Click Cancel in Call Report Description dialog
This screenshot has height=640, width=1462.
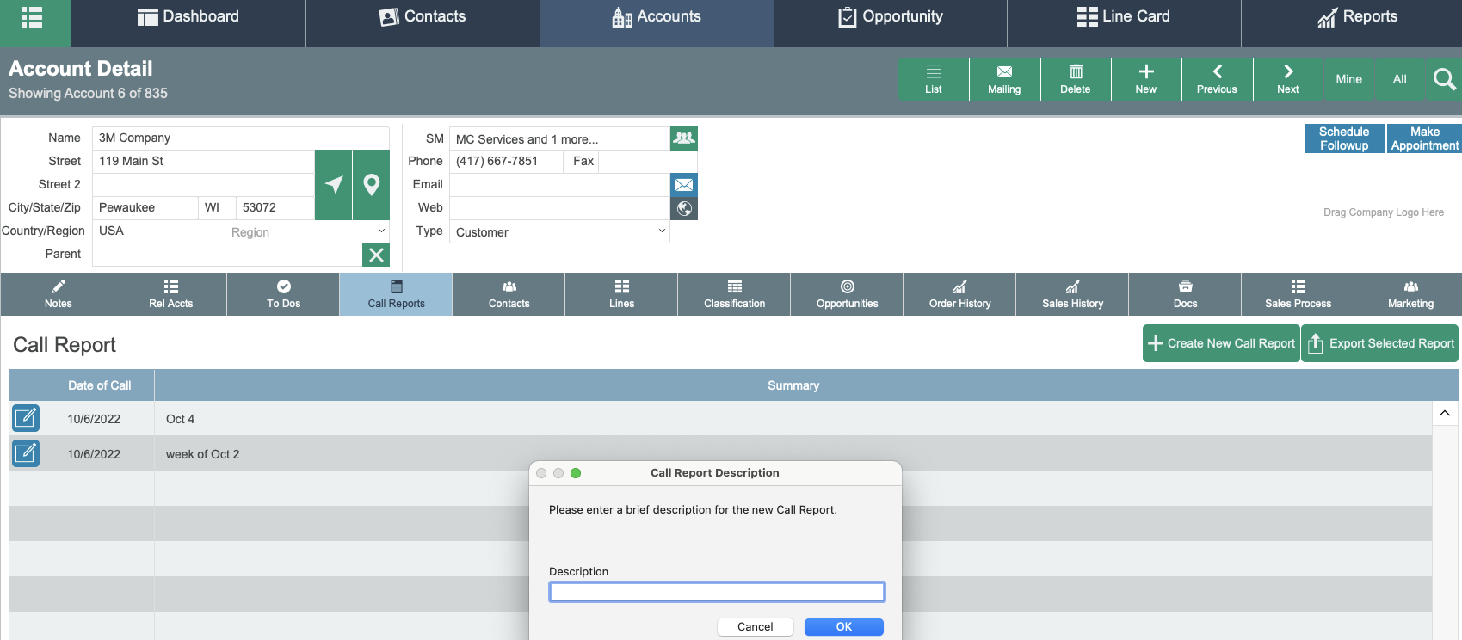(755, 627)
